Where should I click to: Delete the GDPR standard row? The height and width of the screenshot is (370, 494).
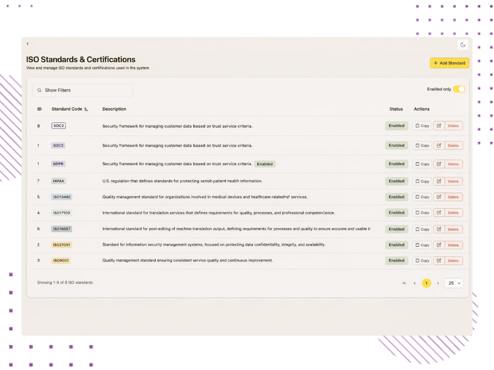coord(453,164)
